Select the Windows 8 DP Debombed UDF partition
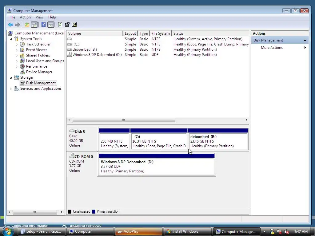This screenshot has height=236, width=315. click(157, 165)
